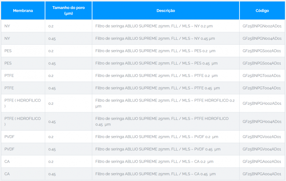Click description ending in NY 0.2 µm

(x=154, y=26)
